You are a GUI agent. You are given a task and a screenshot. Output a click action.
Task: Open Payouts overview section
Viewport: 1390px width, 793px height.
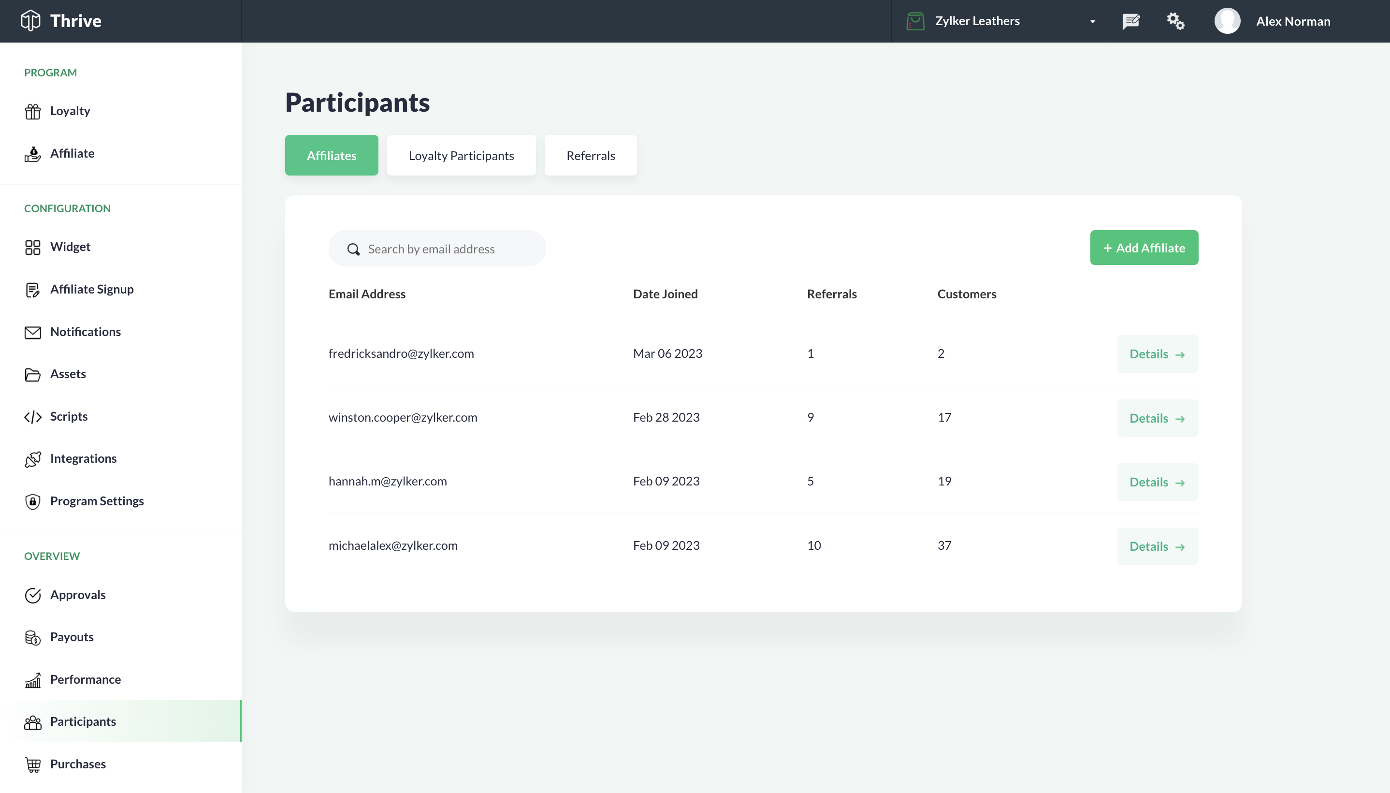pos(72,636)
